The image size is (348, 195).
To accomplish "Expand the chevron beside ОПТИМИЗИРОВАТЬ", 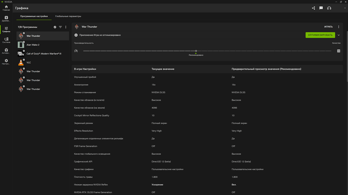I will [339, 35].
